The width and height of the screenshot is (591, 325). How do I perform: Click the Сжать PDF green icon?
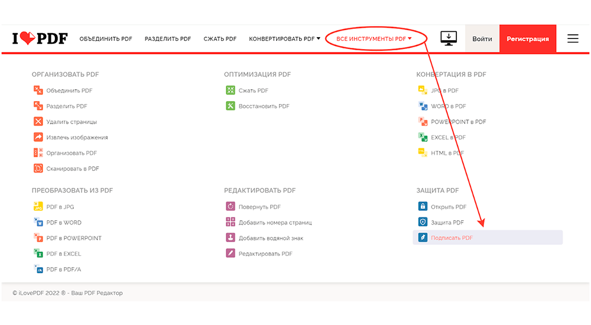pos(230,90)
